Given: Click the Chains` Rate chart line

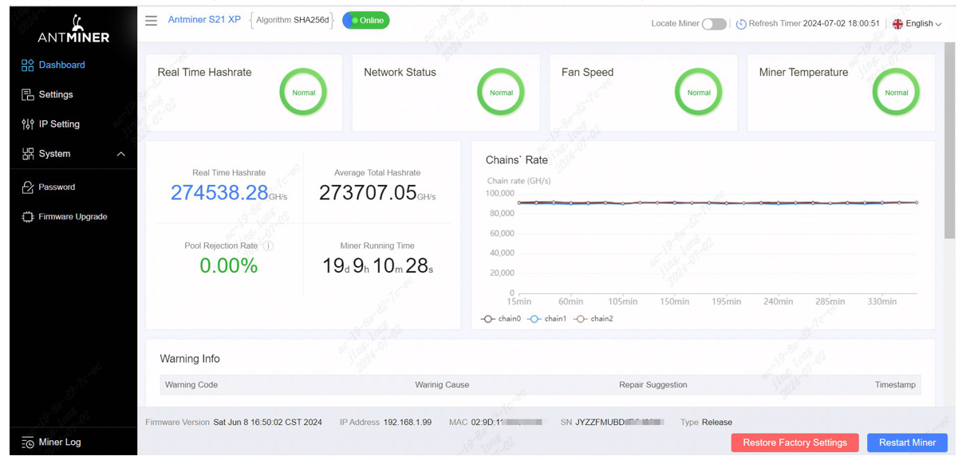Looking at the screenshot, I should click(718, 203).
